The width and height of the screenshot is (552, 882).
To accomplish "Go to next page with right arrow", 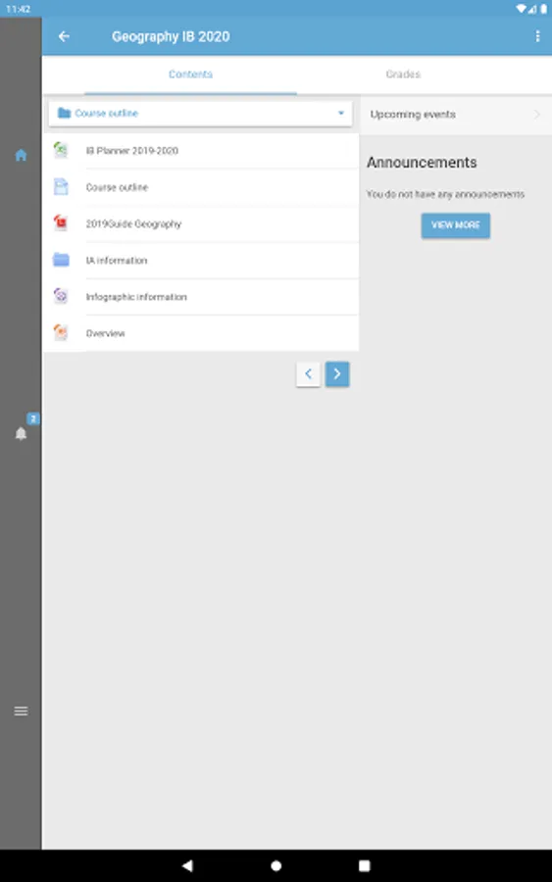I will pos(337,374).
